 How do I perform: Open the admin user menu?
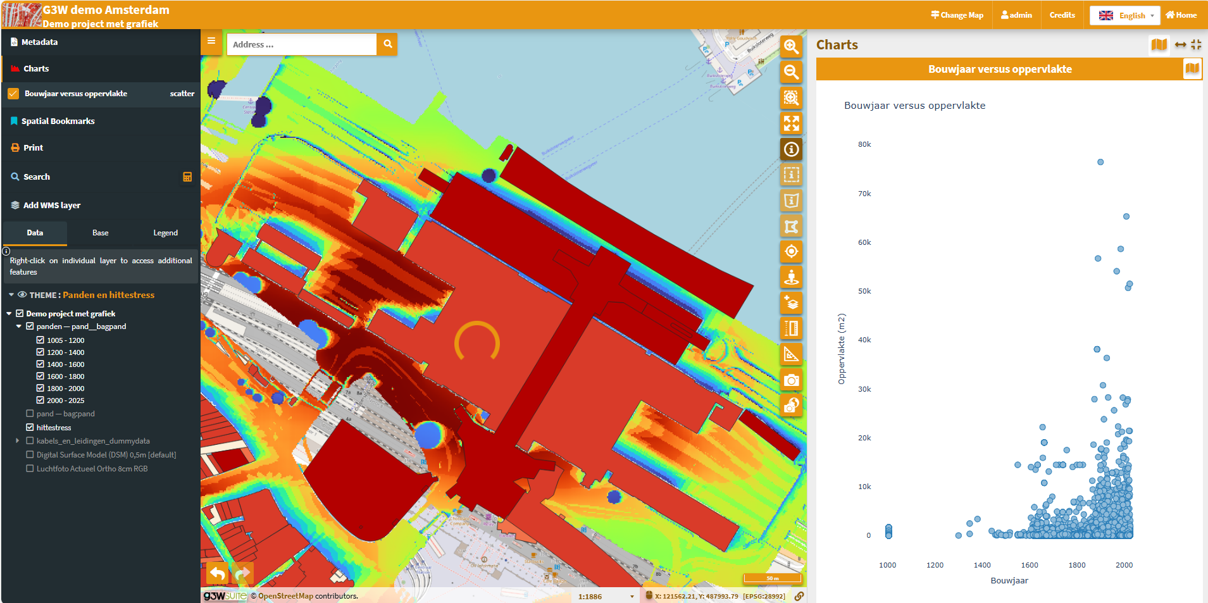1016,15
